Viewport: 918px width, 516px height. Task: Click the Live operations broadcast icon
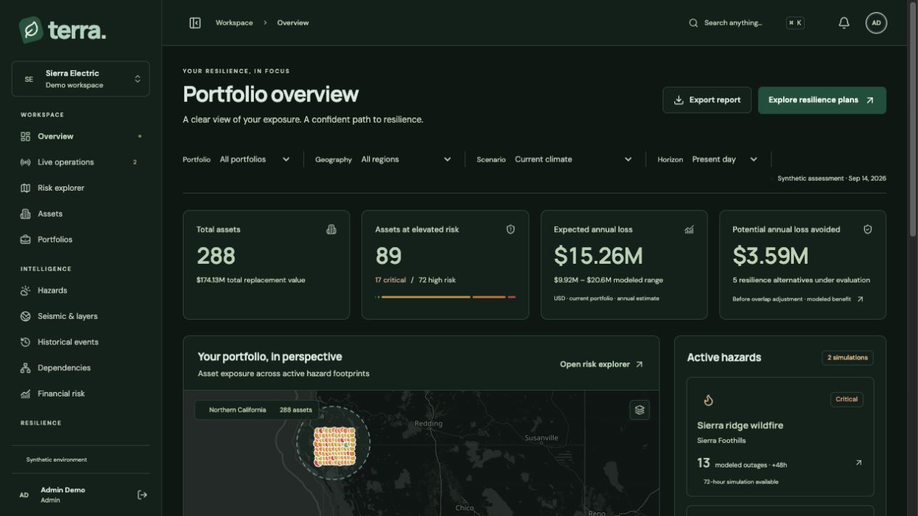click(25, 162)
